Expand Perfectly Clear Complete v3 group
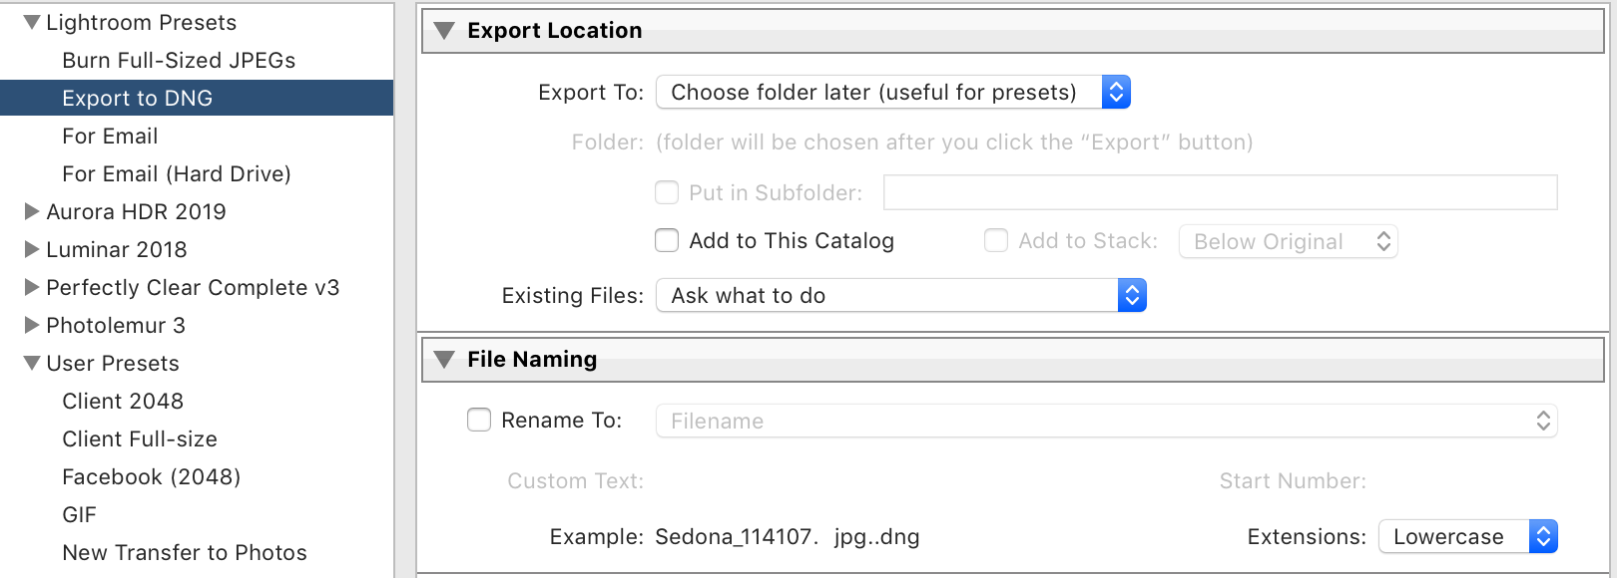1617x578 pixels. (x=32, y=287)
